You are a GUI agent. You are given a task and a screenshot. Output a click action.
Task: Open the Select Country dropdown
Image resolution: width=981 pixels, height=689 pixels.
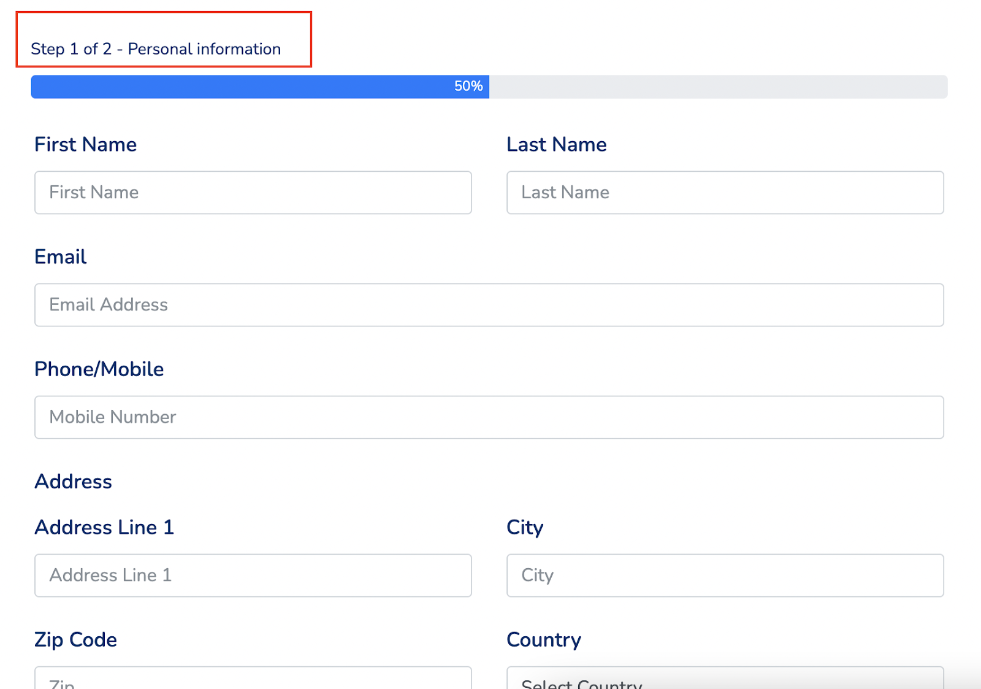725,678
